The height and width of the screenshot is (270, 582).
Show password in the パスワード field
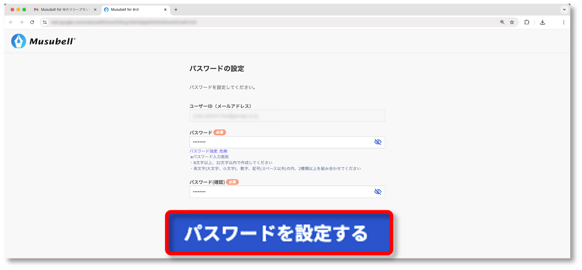click(378, 142)
